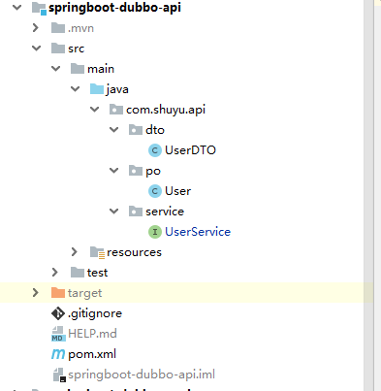Click the test folder icon
Viewport: 381px width, 391px height.
78,273
